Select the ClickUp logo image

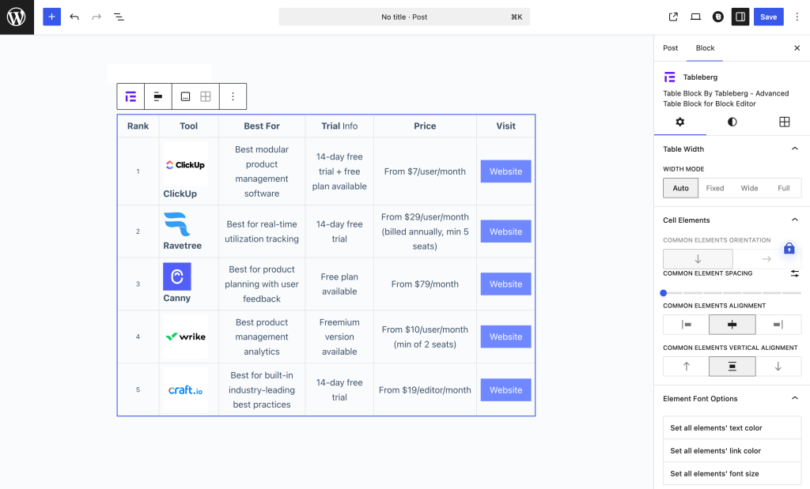[x=185, y=164]
